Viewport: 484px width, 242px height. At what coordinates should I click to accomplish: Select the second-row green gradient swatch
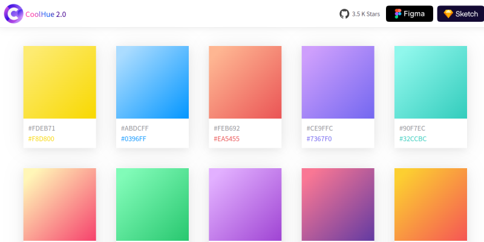pos(152,204)
